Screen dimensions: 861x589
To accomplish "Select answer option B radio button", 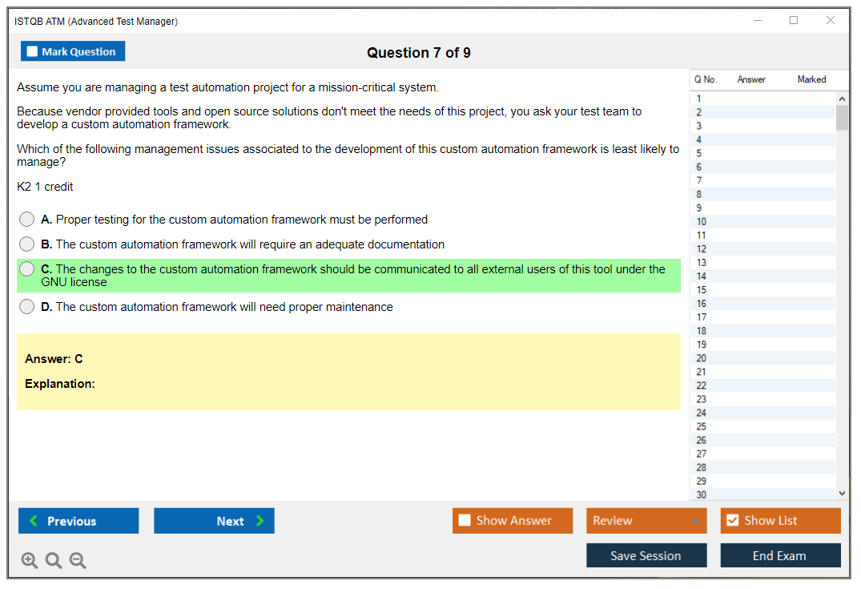I will tap(27, 244).
